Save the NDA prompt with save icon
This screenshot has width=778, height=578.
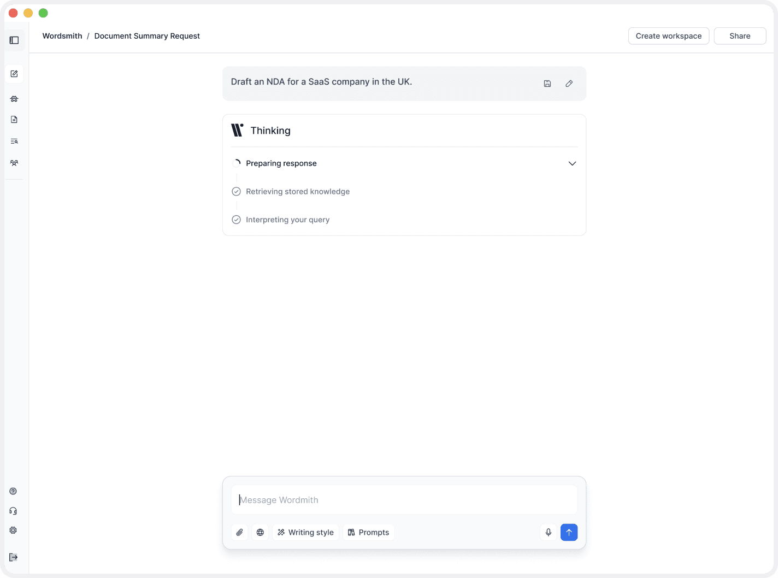(547, 84)
